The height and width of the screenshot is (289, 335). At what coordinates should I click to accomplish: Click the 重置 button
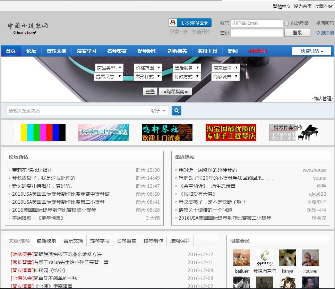coord(150,92)
